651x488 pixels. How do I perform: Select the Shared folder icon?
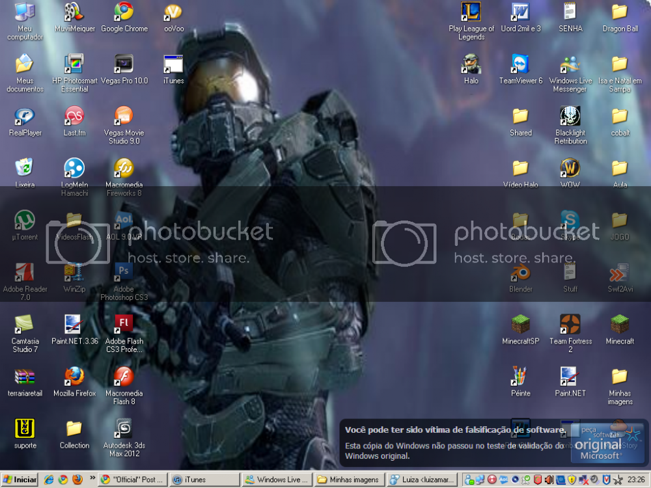[521, 122]
